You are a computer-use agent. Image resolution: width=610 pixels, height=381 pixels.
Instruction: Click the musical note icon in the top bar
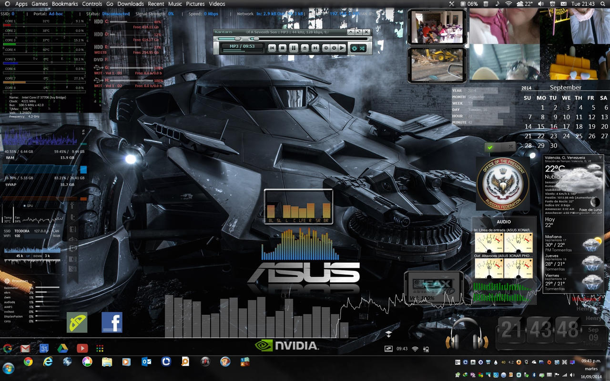[x=498, y=4]
